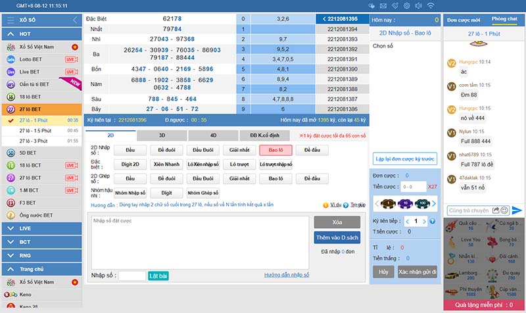Open F3 BET game in sidebar
Viewport: 526px width, 313px height.
41,203
